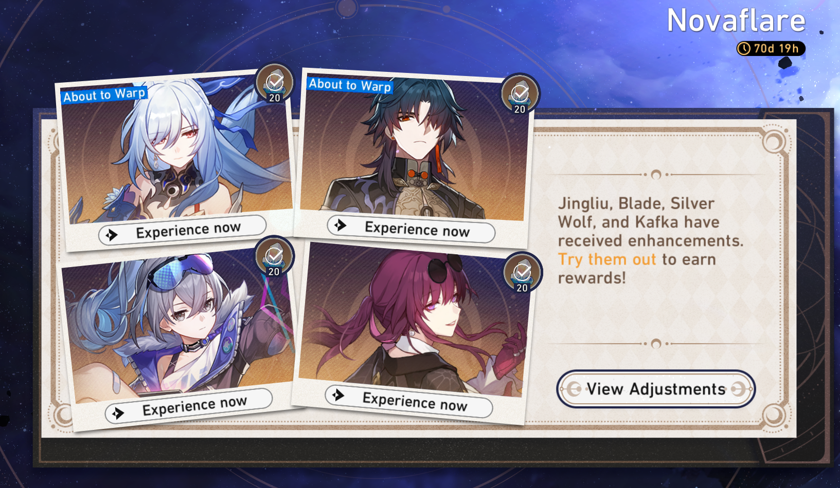Click the About to Warp tag on Blade
The image size is (840, 488).
[x=350, y=85]
